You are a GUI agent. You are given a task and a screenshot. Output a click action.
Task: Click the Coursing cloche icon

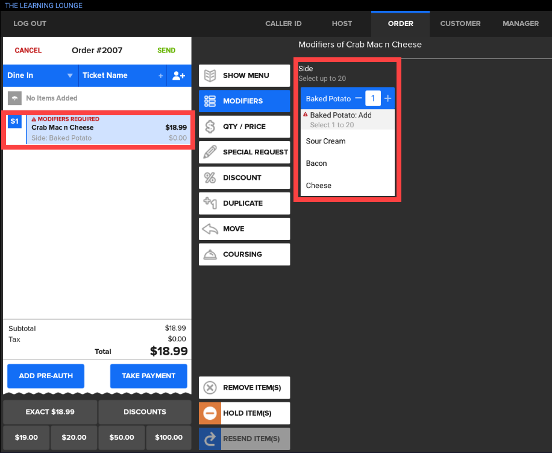pos(210,254)
